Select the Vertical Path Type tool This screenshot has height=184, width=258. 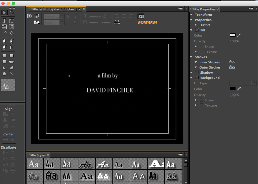[11, 33]
